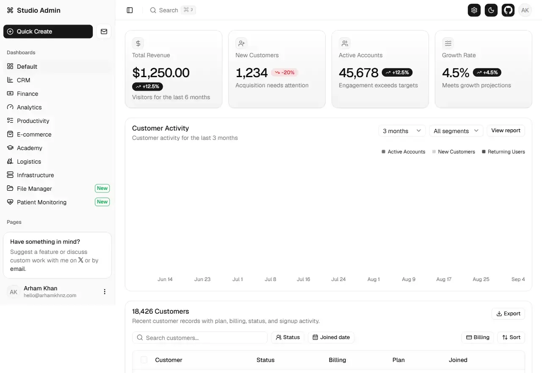This screenshot has height=373, width=542.
Task: Toggle Returning Users series in chart legend
Action: click(503, 152)
